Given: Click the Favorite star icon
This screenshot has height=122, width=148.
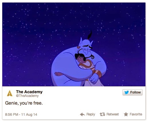Looking at the screenshot, I should 126,114.
